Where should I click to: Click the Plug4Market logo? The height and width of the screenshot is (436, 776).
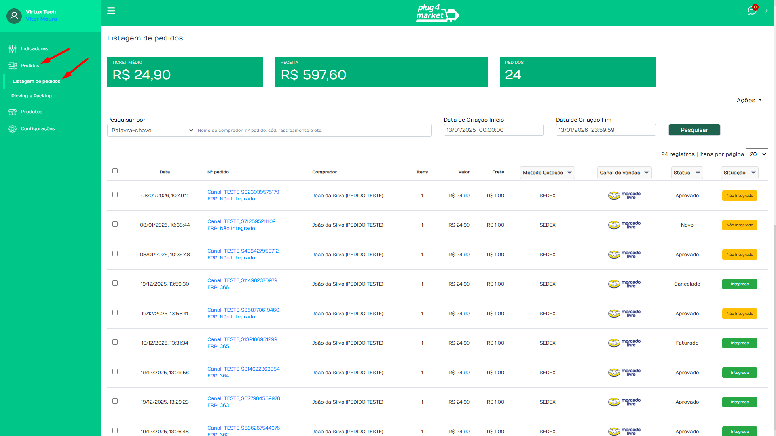click(x=438, y=13)
